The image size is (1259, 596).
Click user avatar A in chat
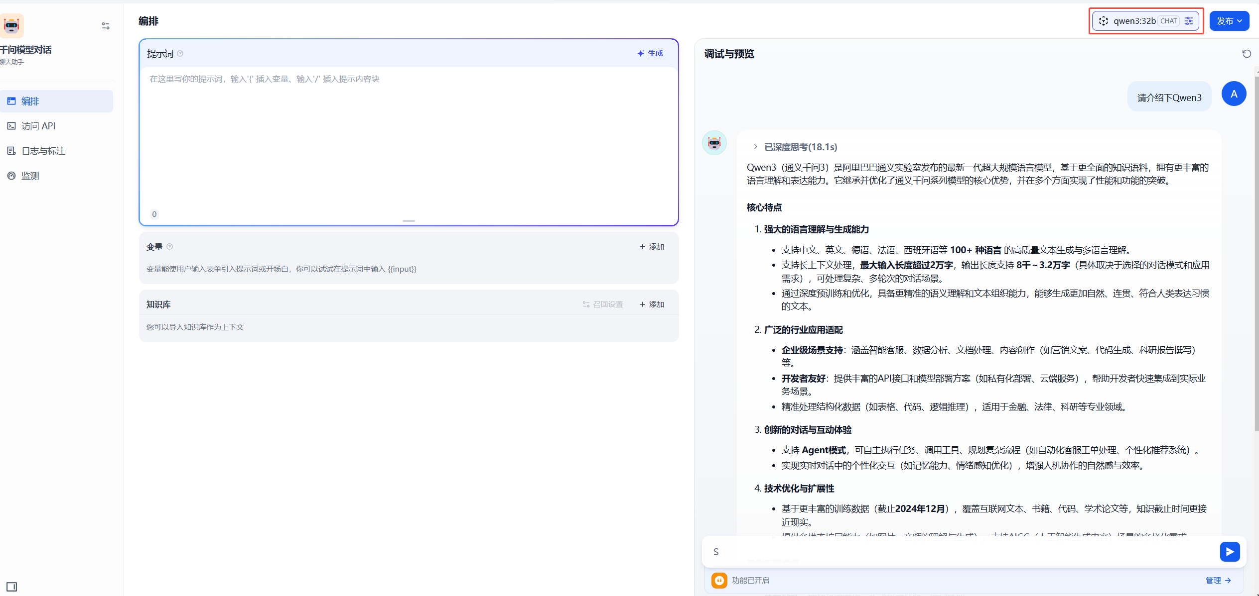pos(1234,94)
